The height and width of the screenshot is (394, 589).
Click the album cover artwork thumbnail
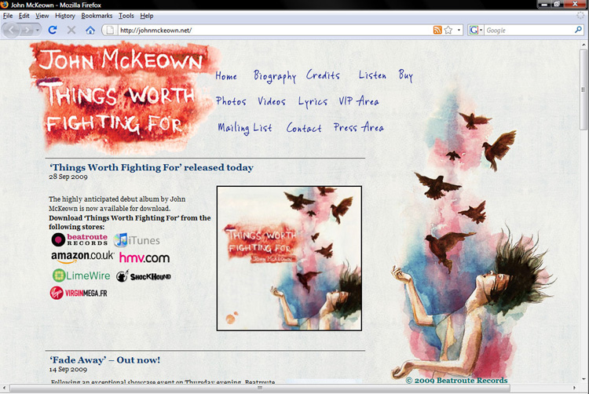289,258
